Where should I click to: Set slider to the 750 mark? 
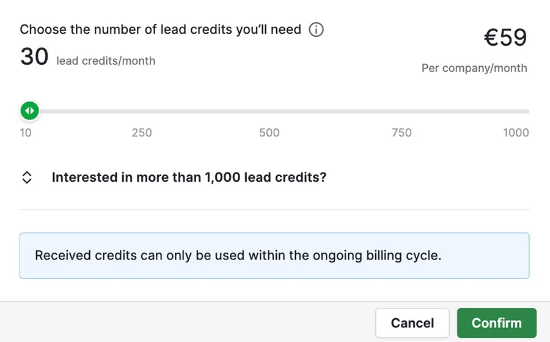pos(402,111)
